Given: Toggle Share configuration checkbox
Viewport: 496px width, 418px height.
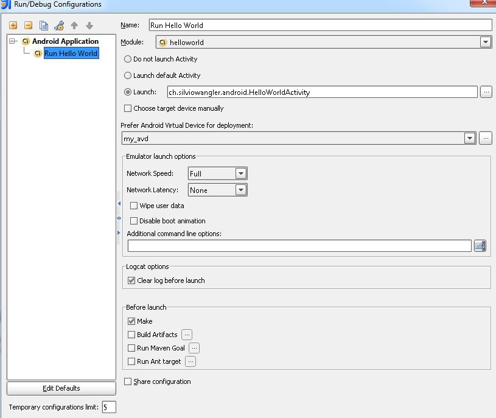Looking at the screenshot, I should [128, 381].
